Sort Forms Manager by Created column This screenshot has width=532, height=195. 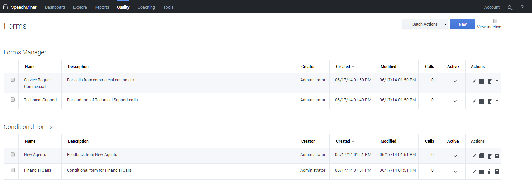tap(343, 67)
